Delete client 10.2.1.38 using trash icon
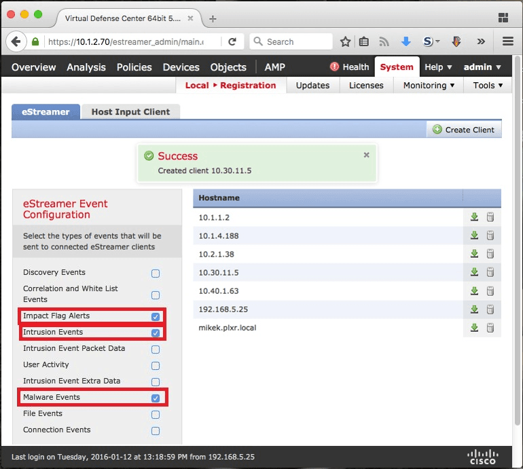The height and width of the screenshot is (469, 523). [490, 254]
